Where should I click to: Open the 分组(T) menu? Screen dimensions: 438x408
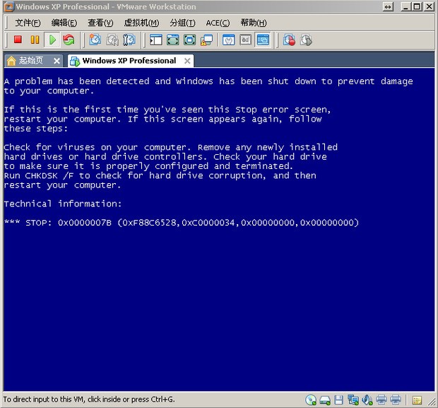[182, 23]
